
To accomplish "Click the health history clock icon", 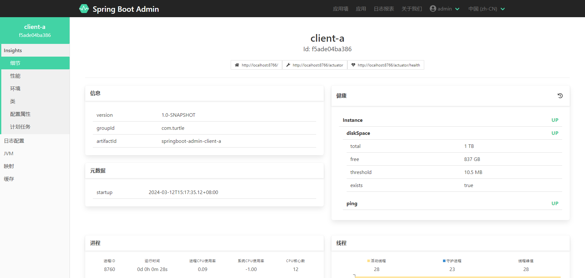I will pos(560,96).
